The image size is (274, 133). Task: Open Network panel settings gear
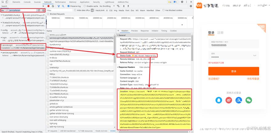click(x=191, y=6)
